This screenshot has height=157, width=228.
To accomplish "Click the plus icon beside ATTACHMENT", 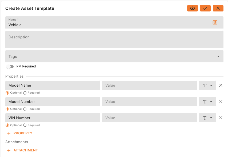I will (9, 150).
